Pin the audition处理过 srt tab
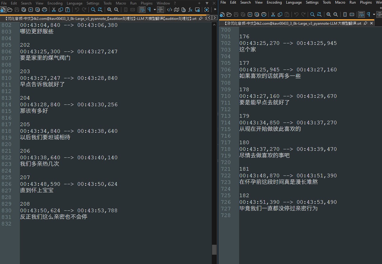The image size is (382, 264). pyautogui.click(x=201, y=18)
